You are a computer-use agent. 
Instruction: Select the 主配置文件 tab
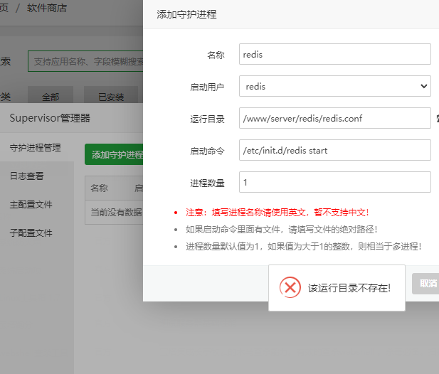click(x=31, y=204)
